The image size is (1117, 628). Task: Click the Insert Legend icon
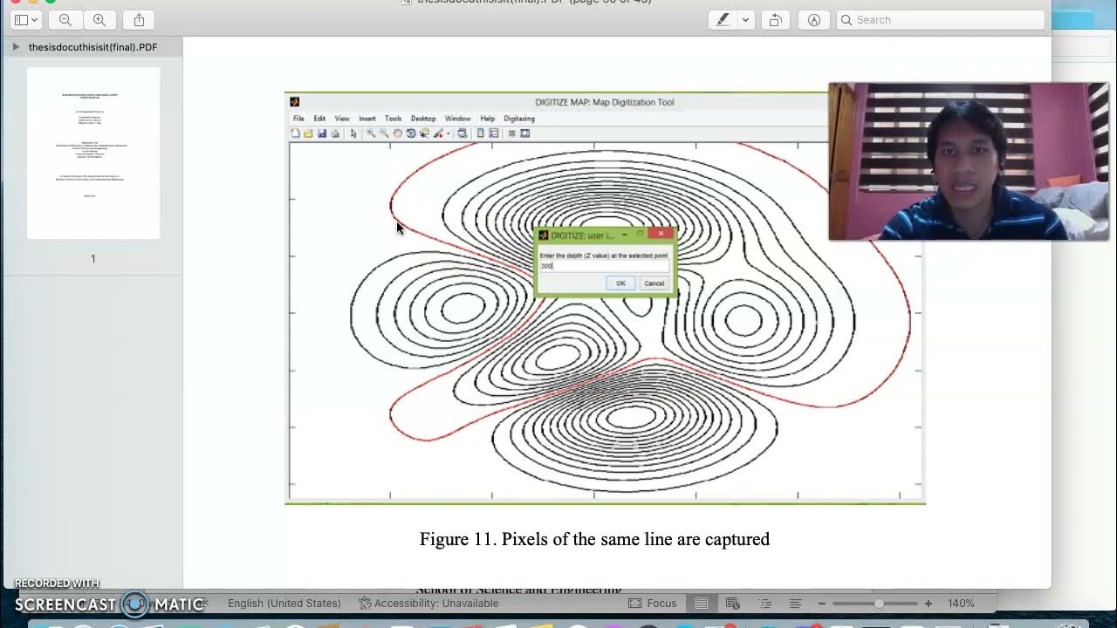click(494, 133)
